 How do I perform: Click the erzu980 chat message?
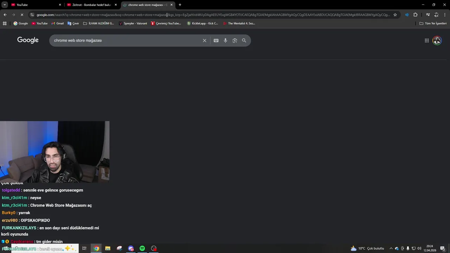coord(26,220)
